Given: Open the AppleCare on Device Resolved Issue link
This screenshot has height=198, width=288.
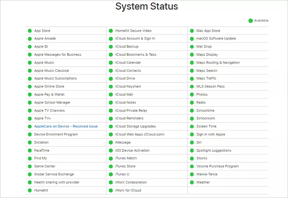Looking at the screenshot, I should click(66, 126).
